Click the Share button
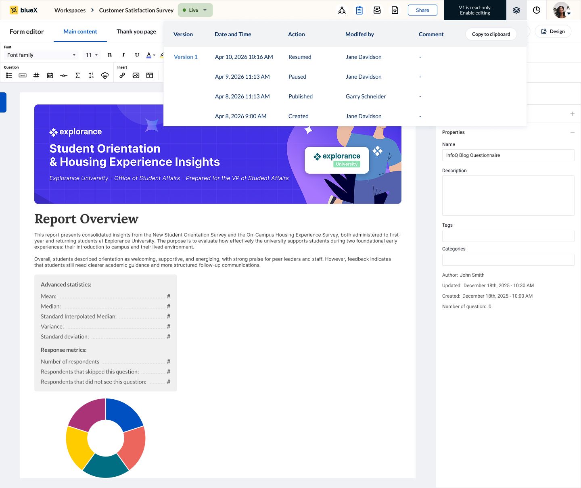 point(422,10)
